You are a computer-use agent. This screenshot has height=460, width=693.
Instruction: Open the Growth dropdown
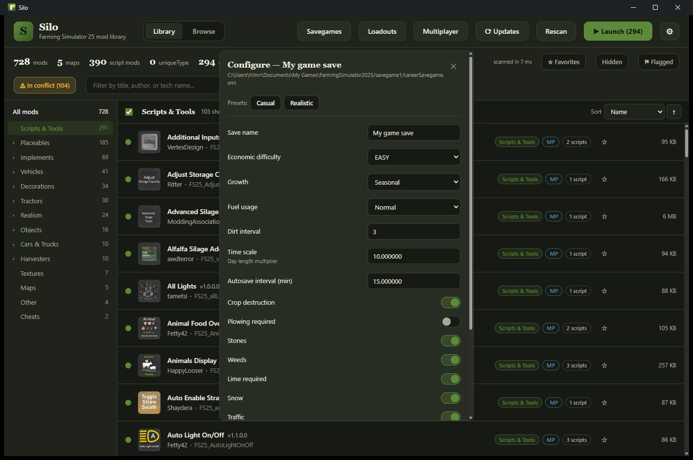(414, 182)
